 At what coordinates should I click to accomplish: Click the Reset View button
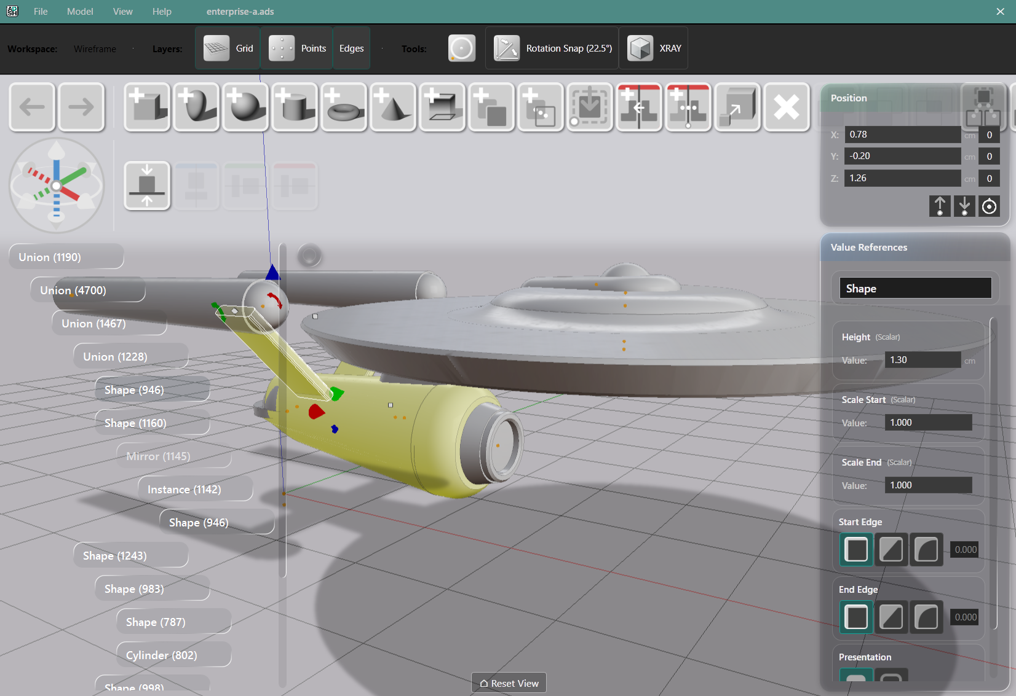[x=509, y=683]
